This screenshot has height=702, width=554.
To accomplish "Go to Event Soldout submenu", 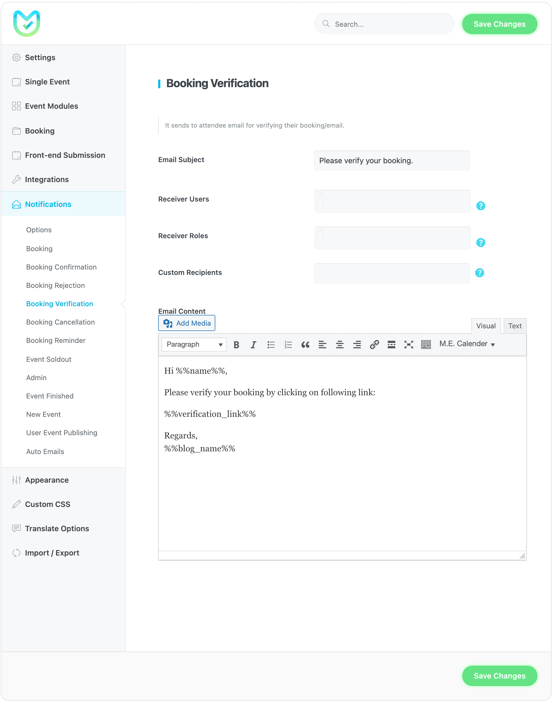I will click(49, 359).
